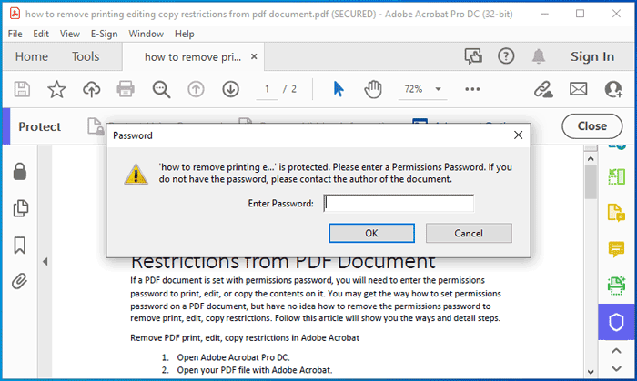Screen dimensions: 637x381
Task: Collapse the left navigation pane arrow
Action: [45, 262]
